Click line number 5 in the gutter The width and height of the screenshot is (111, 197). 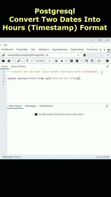pos(4,85)
